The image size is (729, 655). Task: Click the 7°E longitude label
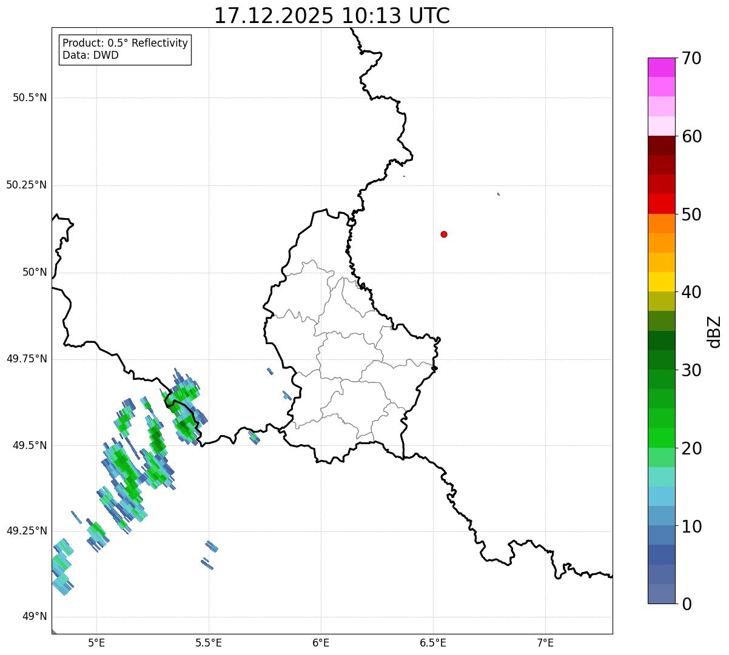pos(545,643)
